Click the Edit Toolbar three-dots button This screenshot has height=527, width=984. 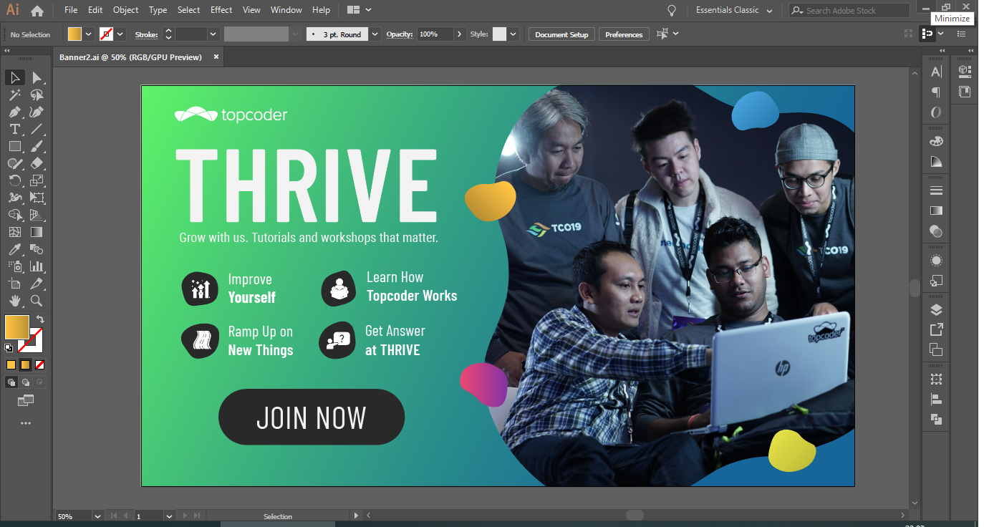click(x=26, y=423)
